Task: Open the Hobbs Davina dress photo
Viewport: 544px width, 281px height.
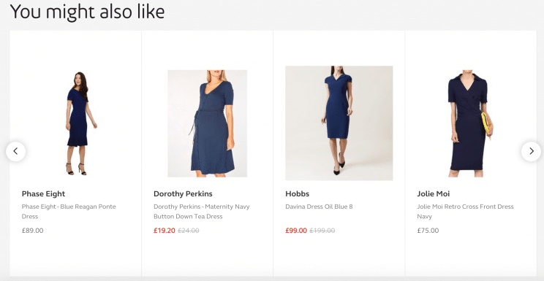Action: [x=339, y=123]
